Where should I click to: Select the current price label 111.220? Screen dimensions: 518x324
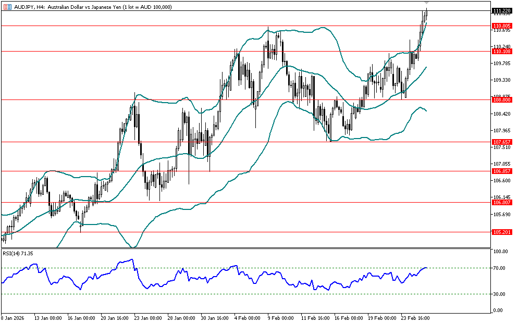pos(501,11)
